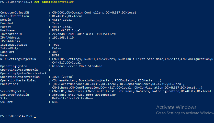Image resolution: width=214 pixels, height=123 pixels.
Task: Click the OperatingSystem value Windows Server 2022 Standard
Action: [77, 66]
